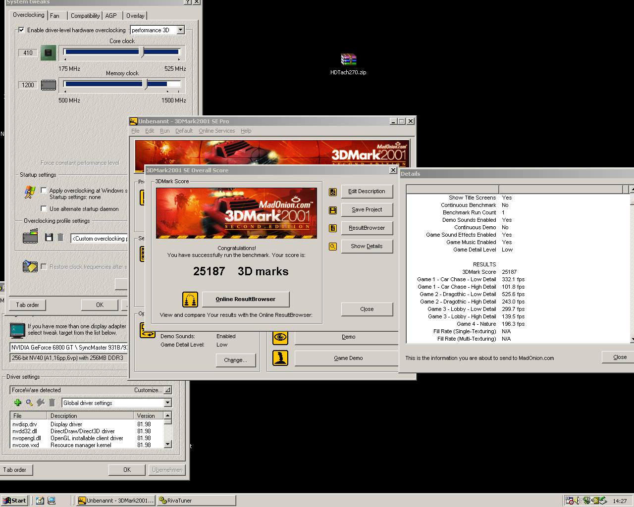
Task: Click the Core clock slider thumb
Action: click(142, 52)
